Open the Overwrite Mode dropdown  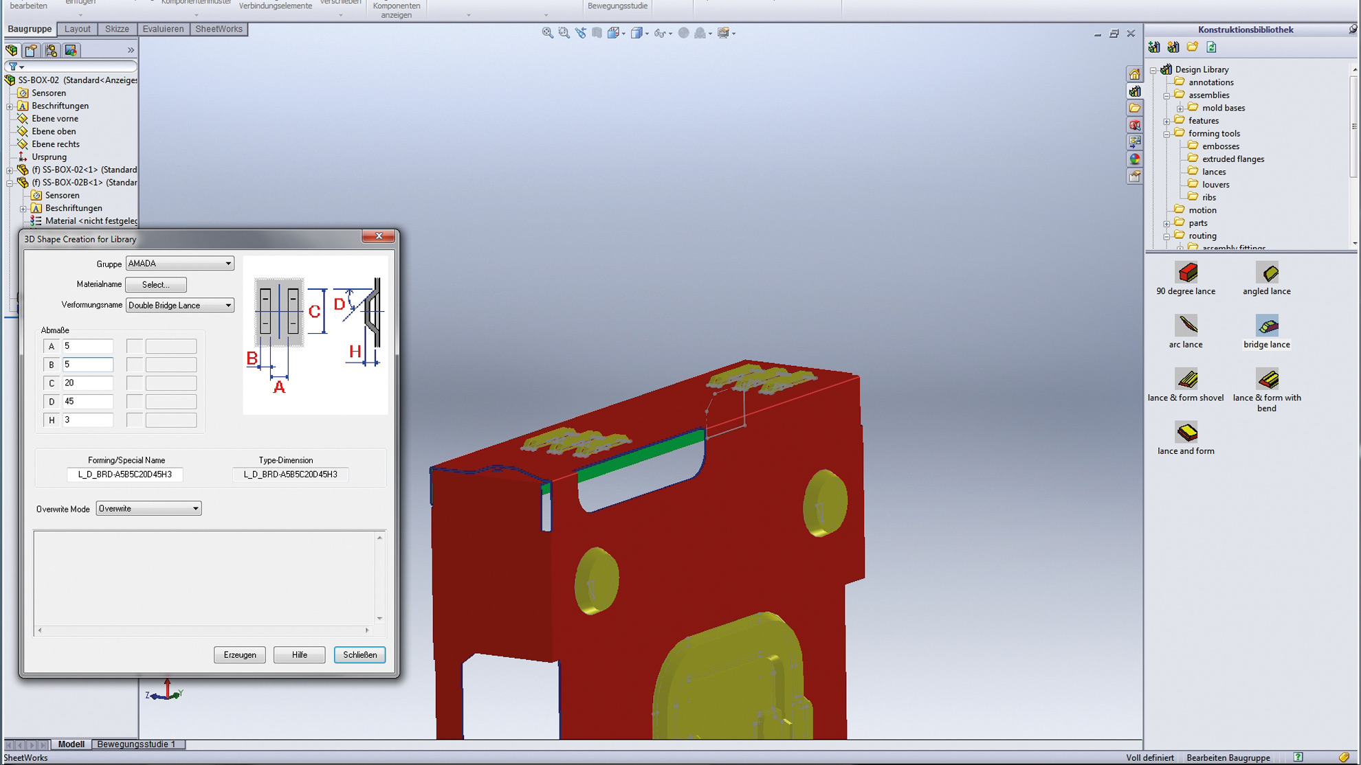point(196,508)
